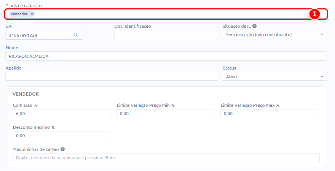
Task: Click the Maquininhas de cartão help icon
Action: (62, 149)
